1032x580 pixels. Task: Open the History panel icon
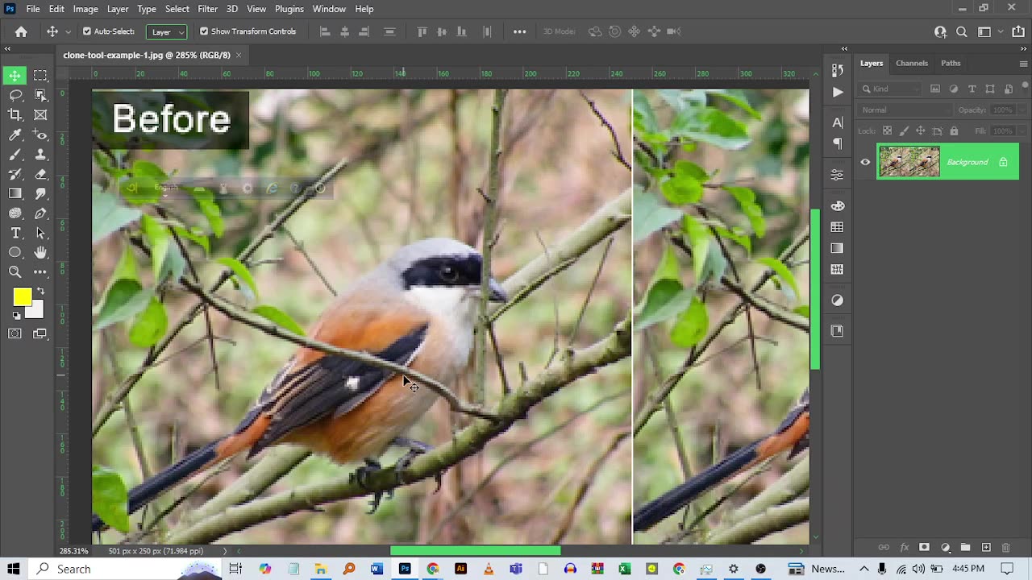[837, 70]
